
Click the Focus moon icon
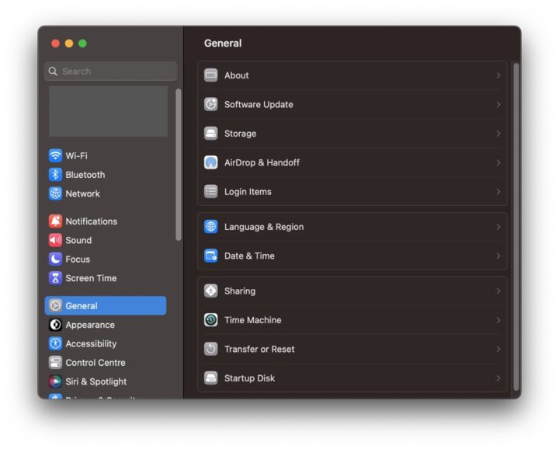point(55,259)
